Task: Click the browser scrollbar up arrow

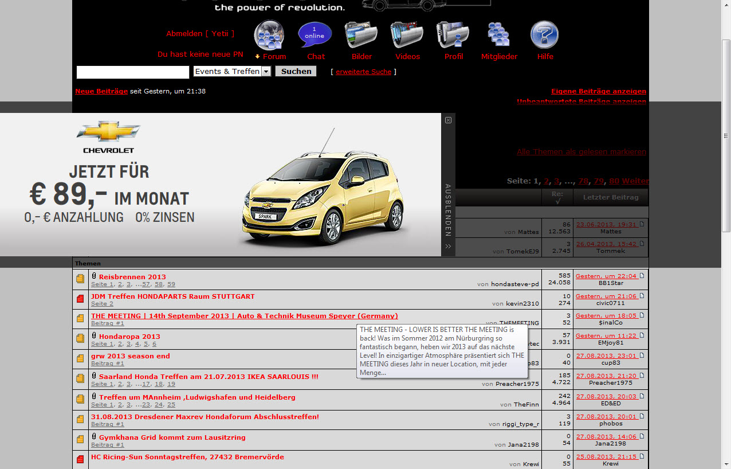Action: pyautogui.click(x=726, y=5)
